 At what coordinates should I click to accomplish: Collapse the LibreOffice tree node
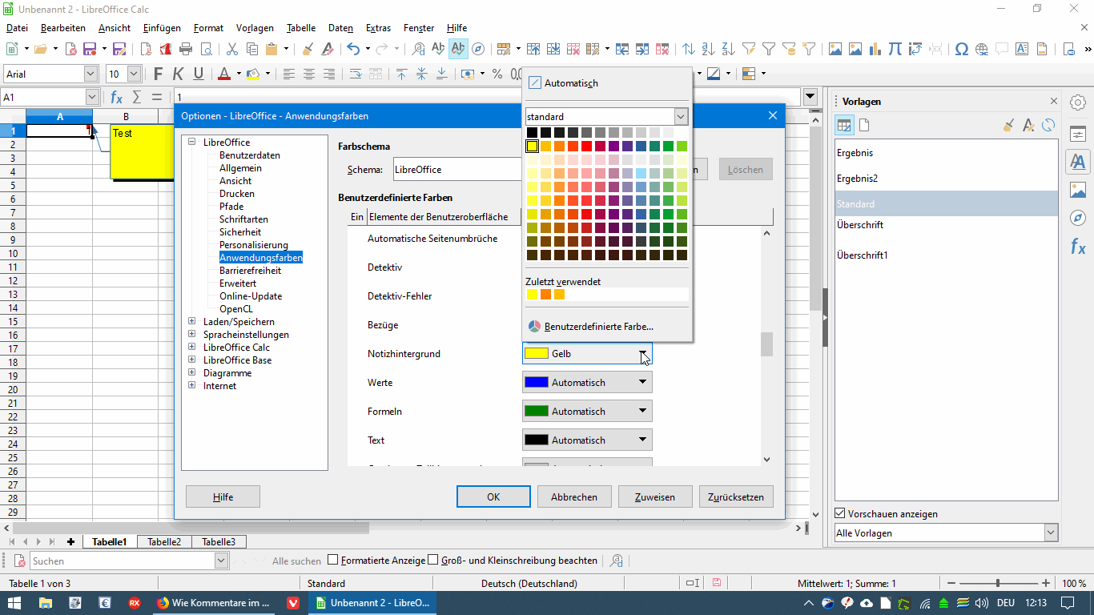point(192,143)
